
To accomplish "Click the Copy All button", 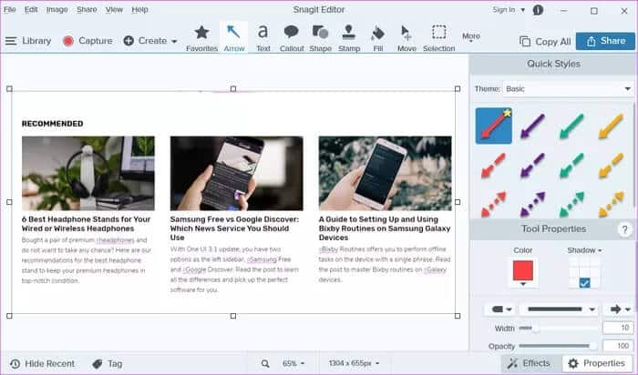I will (545, 42).
